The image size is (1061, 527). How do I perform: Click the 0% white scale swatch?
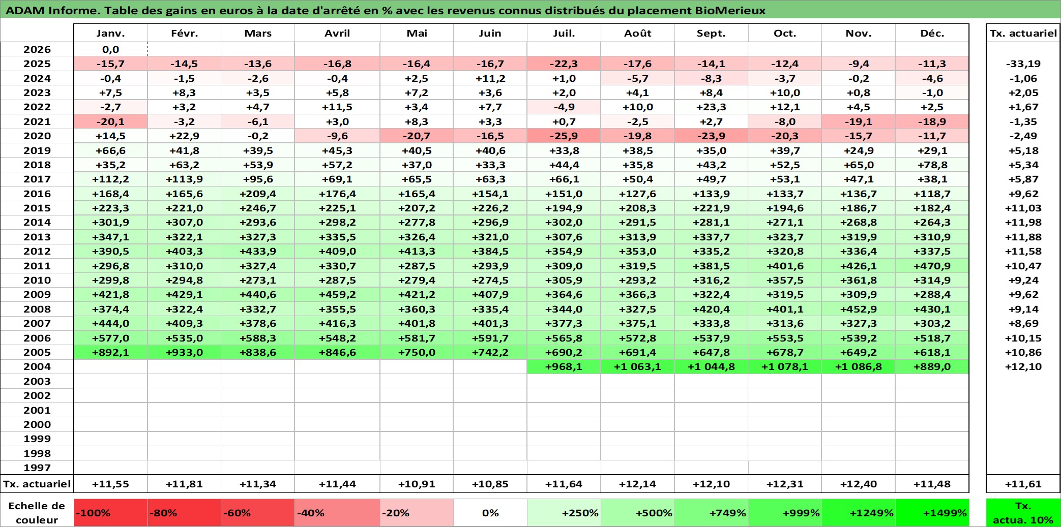click(x=490, y=512)
